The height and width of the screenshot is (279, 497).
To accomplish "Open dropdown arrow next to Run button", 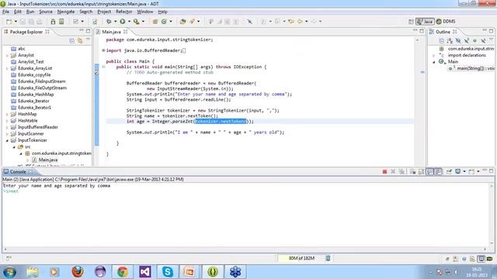I will (129, 22).
